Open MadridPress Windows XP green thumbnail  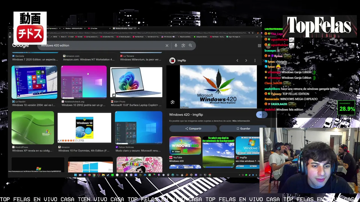pyautogui.click(x=33, y=128)
